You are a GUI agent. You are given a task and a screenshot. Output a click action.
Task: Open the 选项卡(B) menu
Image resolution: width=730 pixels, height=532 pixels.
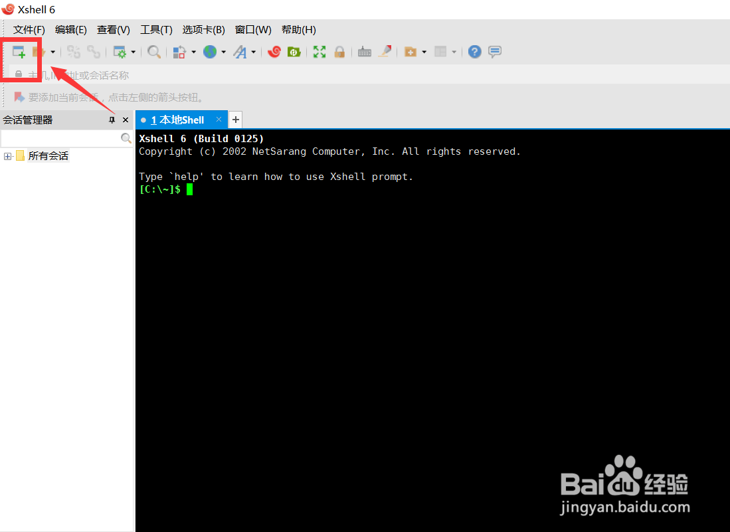coord(203,30)
